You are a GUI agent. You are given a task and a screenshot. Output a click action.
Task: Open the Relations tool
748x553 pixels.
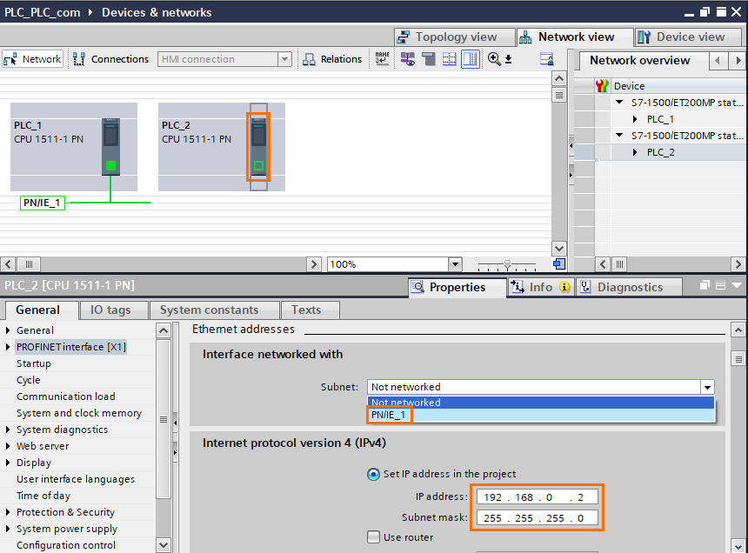click(332, 59)
